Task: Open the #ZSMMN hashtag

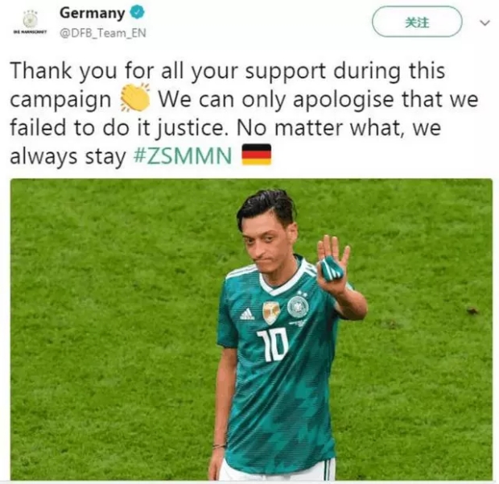Action: (x=183, y=156)
